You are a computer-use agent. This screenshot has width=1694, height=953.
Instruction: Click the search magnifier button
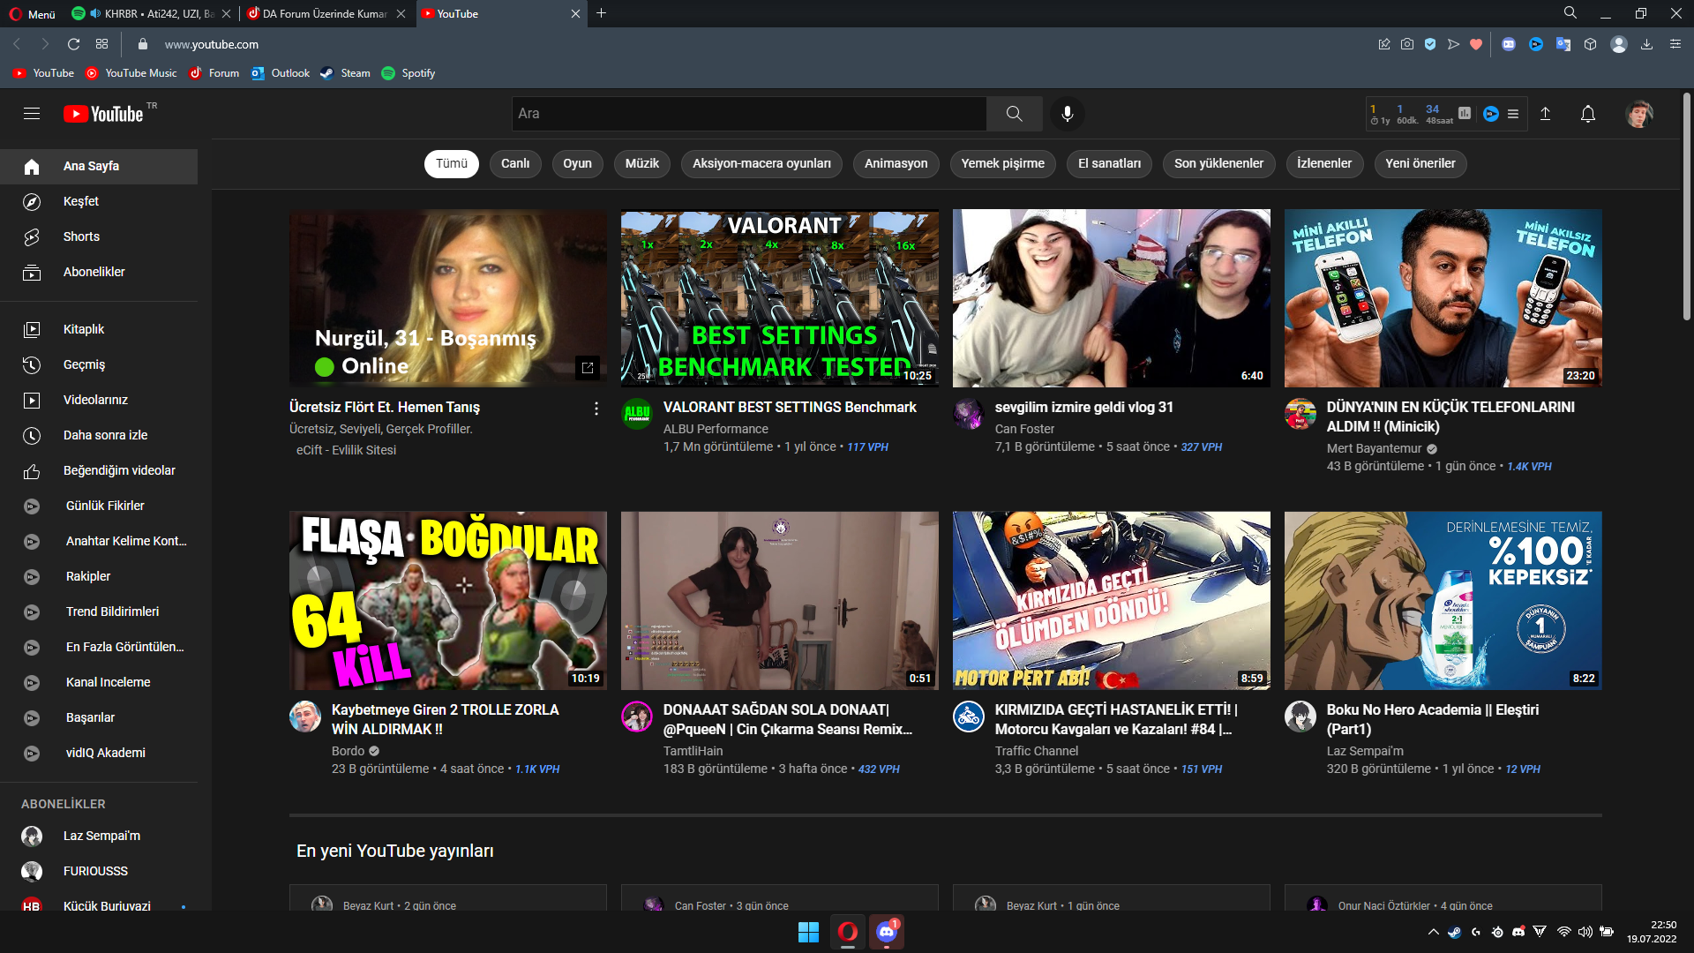point(1014,114)
